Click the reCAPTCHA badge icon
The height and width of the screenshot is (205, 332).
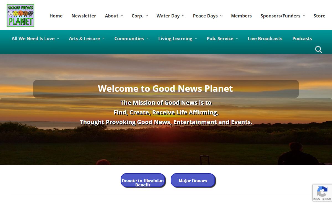pos(322,191)
